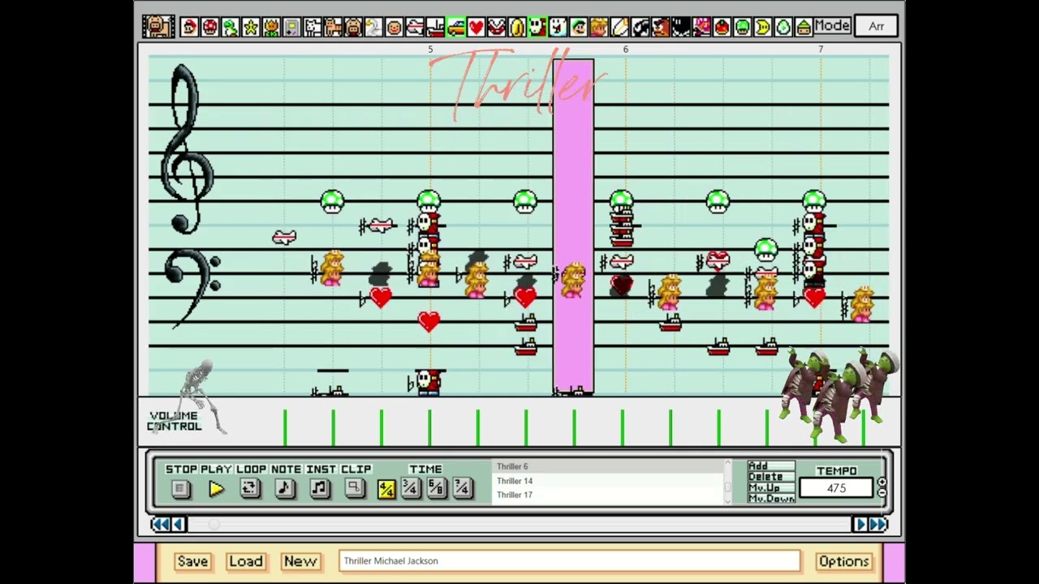
Task: Select the Boo ghost instrument icon
Action: pyautogui.click(x=558, y=27)
